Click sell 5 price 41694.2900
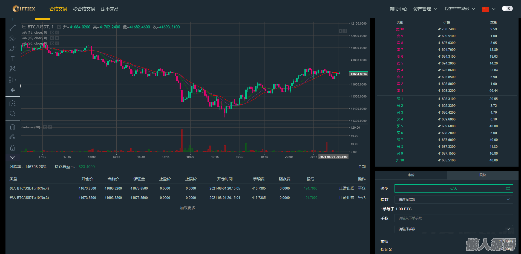 [447, 63]
